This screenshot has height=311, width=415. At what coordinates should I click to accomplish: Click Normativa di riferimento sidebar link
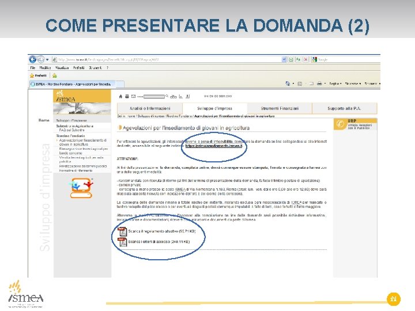[x=76, y=170]
